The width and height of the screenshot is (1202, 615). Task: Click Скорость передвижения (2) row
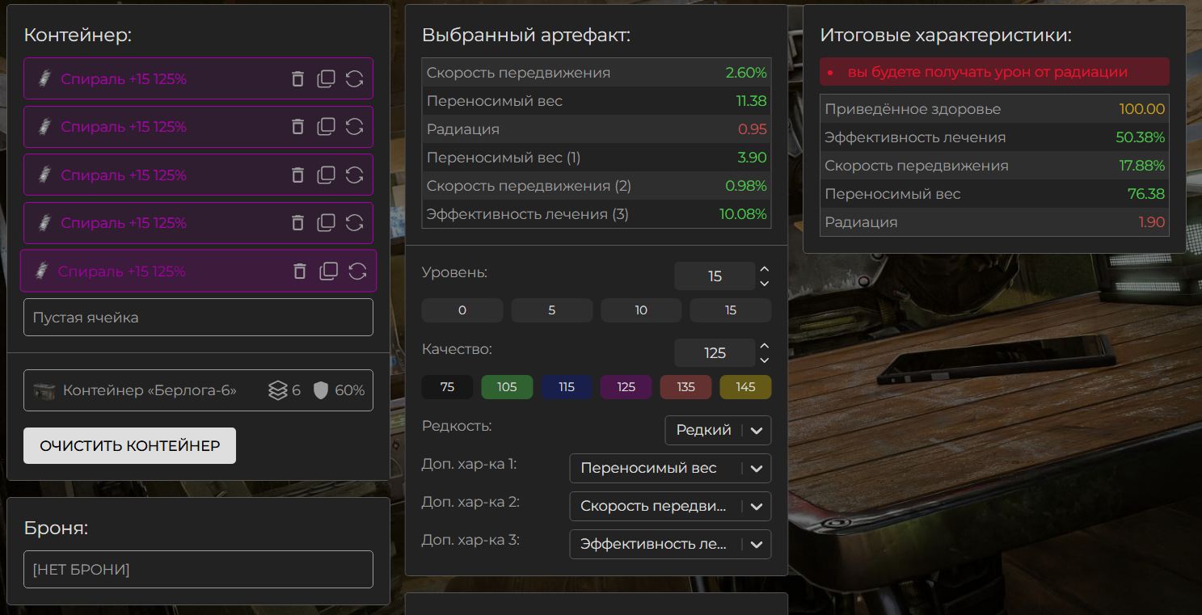pos(597,186)
